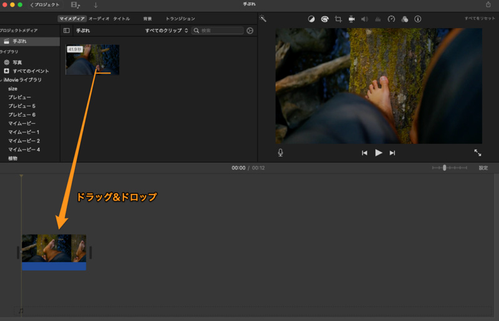
Task: Select the プレビュー 6 event
Action: (x=22, y=115)
